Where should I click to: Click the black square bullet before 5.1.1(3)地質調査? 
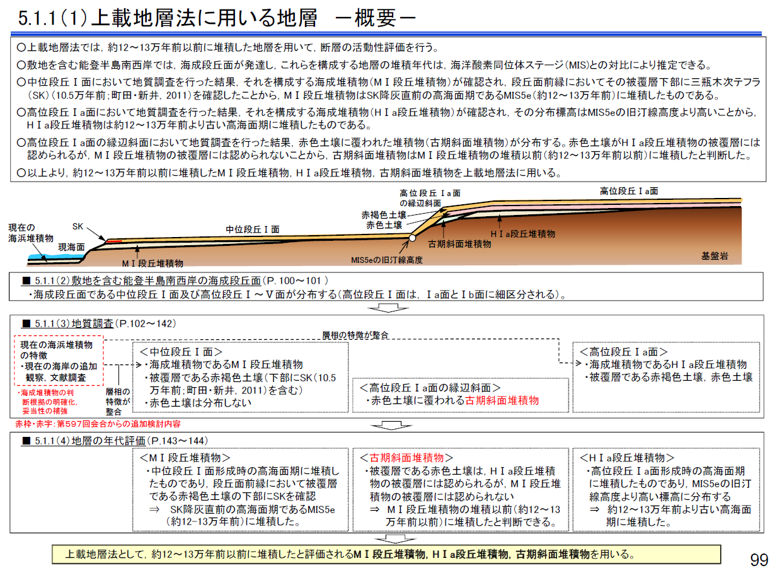26,323
